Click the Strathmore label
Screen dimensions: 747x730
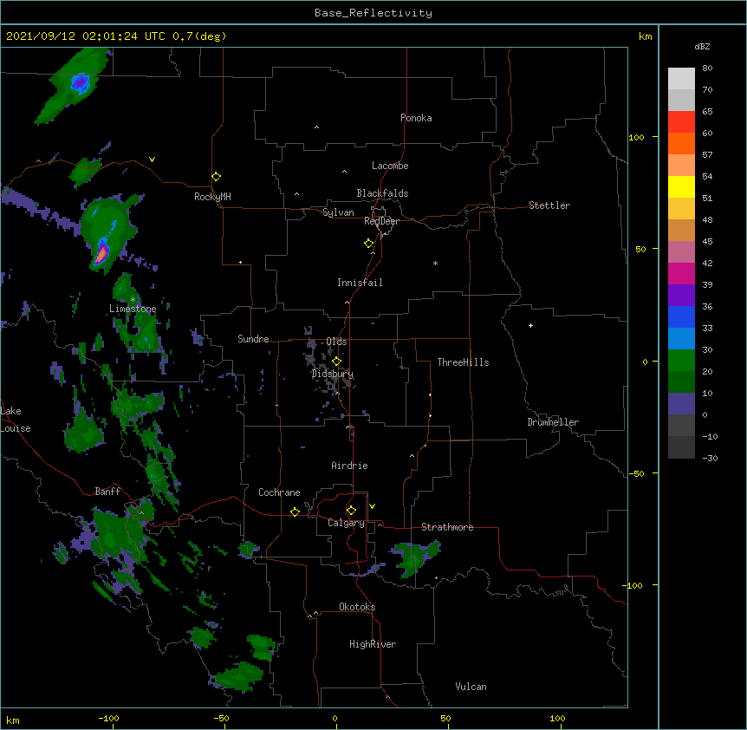[447, 527]
